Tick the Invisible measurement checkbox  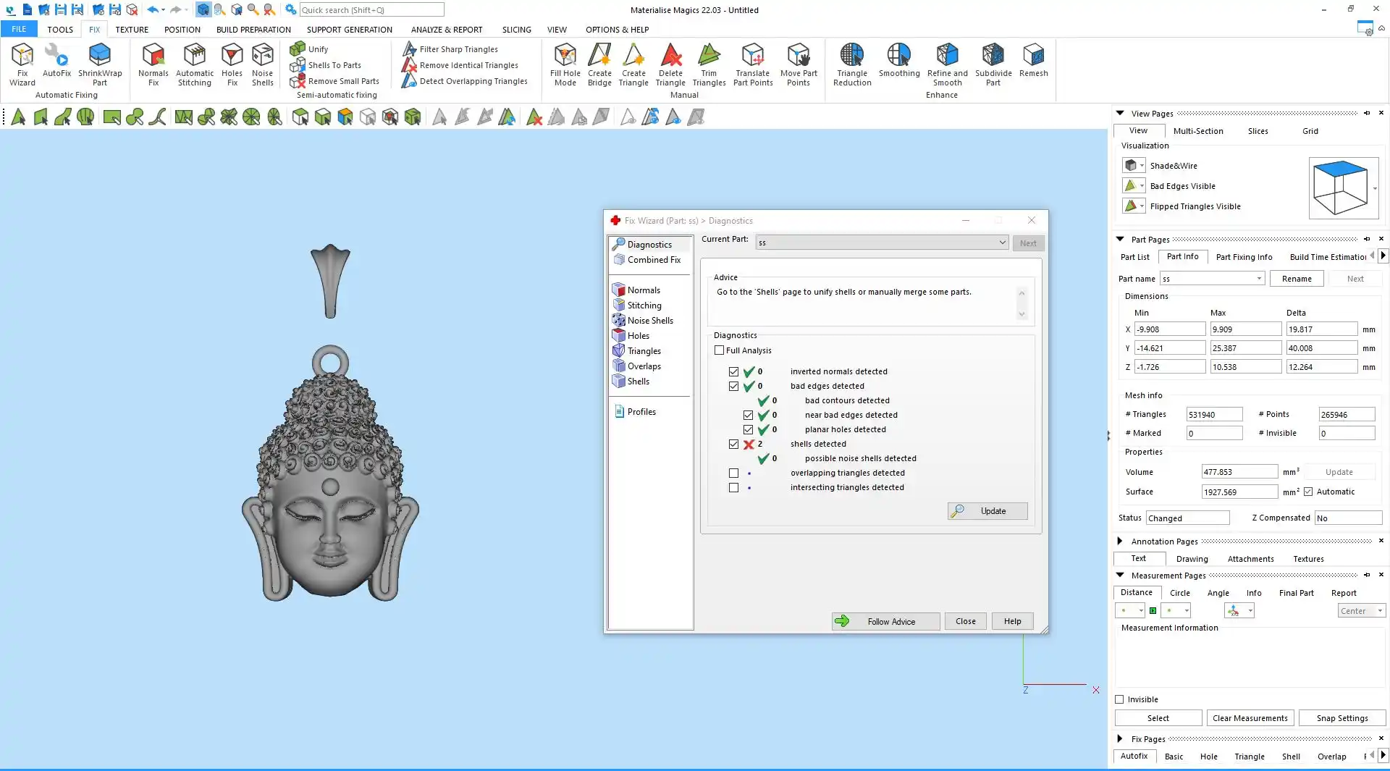pos(1119,699)
